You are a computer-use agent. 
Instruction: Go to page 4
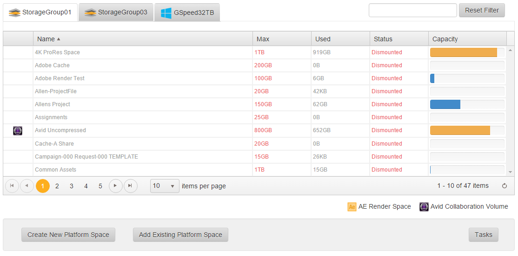(86, 186)
